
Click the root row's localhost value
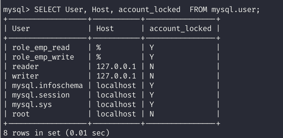pos(116,114)
